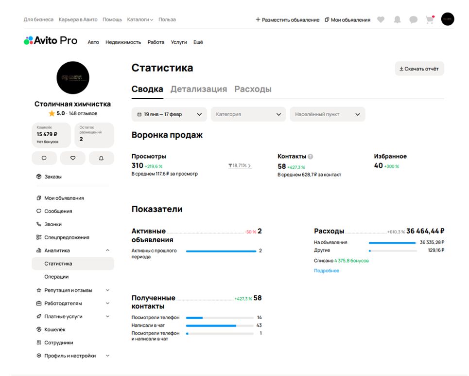469x376 pixels.
Task: Click Посмотрели телефон progress bar
Action: tap(220, 318)
